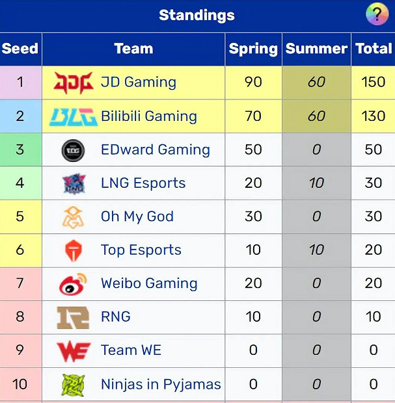Image resolution: width=395 pixels, height=403 pixels.
Task: Click the EDward Gaming logo icon
Action: (x=73, y=150)
